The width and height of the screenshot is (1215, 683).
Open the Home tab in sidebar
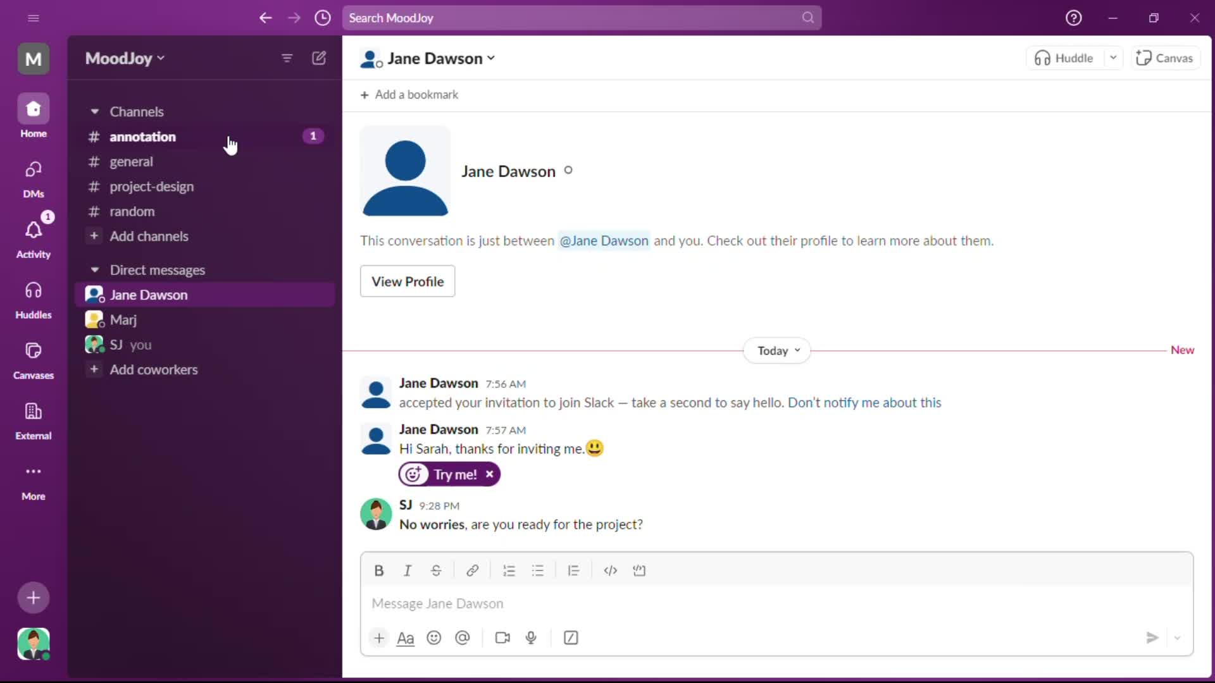coord(34,116)
